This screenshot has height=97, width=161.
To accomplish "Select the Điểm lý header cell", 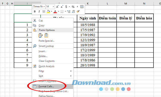I will coord(126,18).
